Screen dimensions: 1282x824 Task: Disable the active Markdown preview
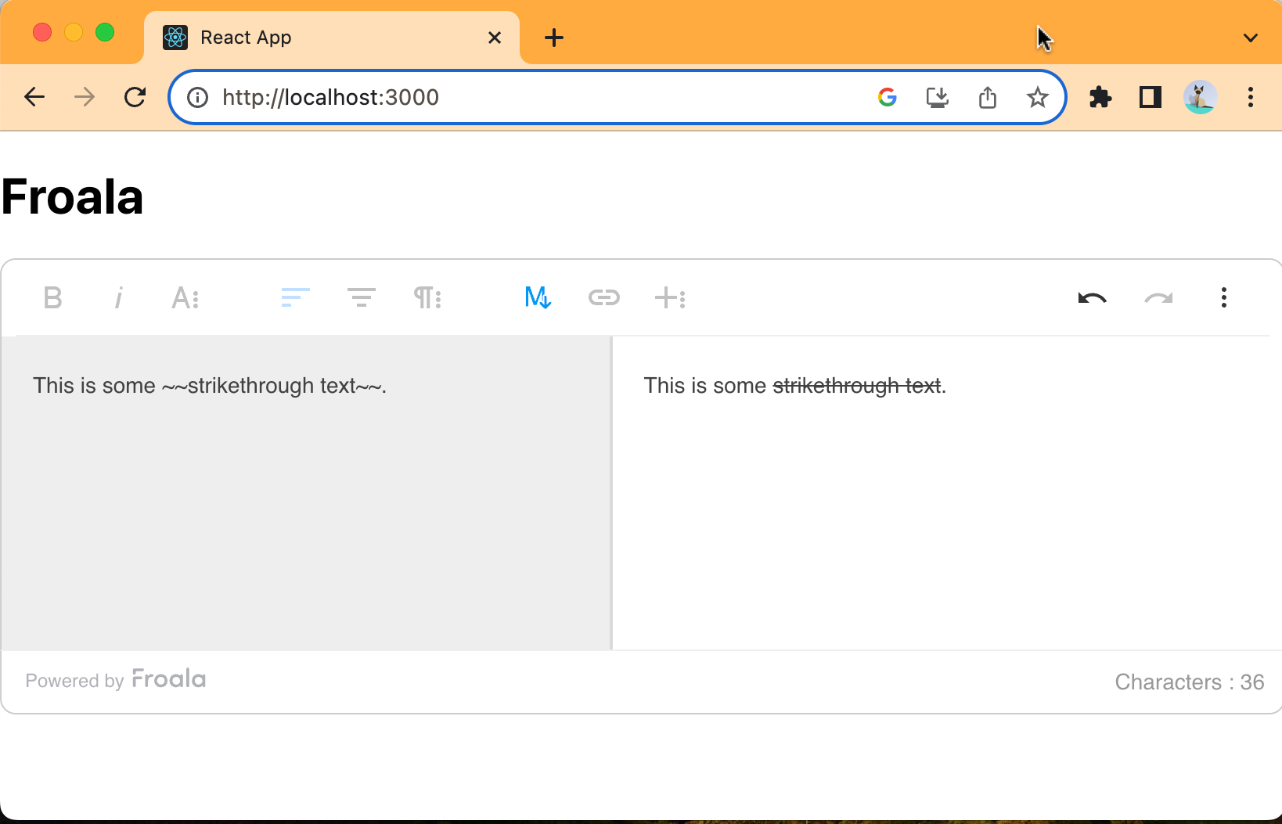tap(537, 297)
